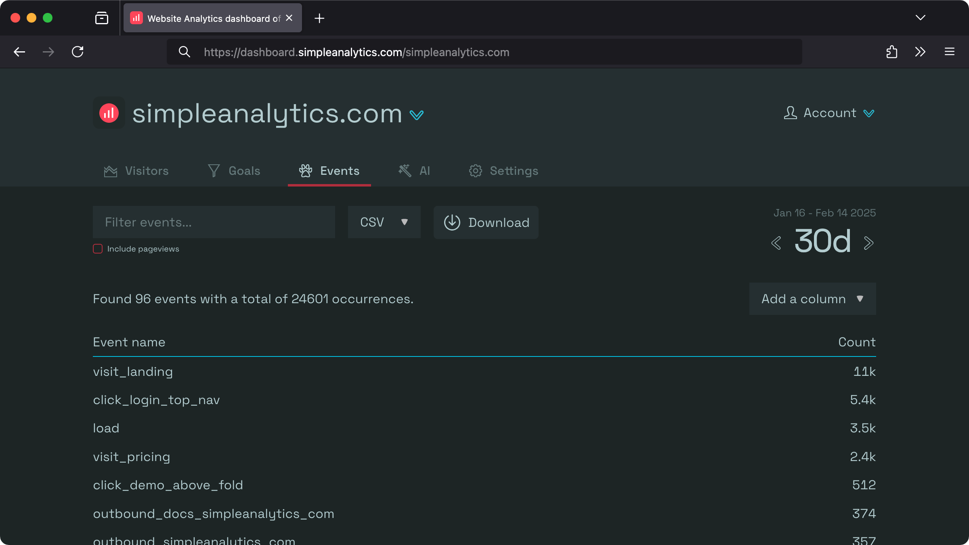969x545 pixels.
Task: Focus the Filter events input
Action: coord(214,222)
